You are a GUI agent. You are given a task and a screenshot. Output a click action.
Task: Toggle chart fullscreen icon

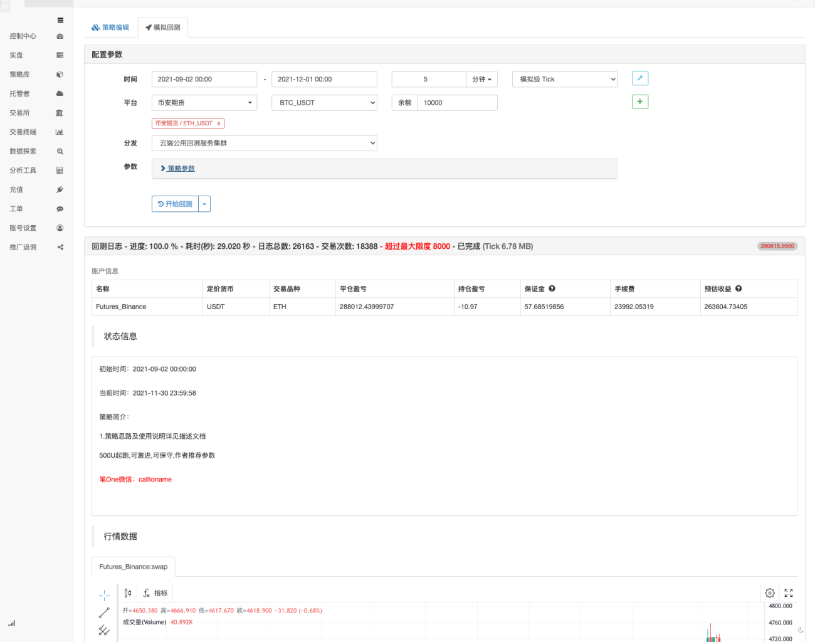789,593
